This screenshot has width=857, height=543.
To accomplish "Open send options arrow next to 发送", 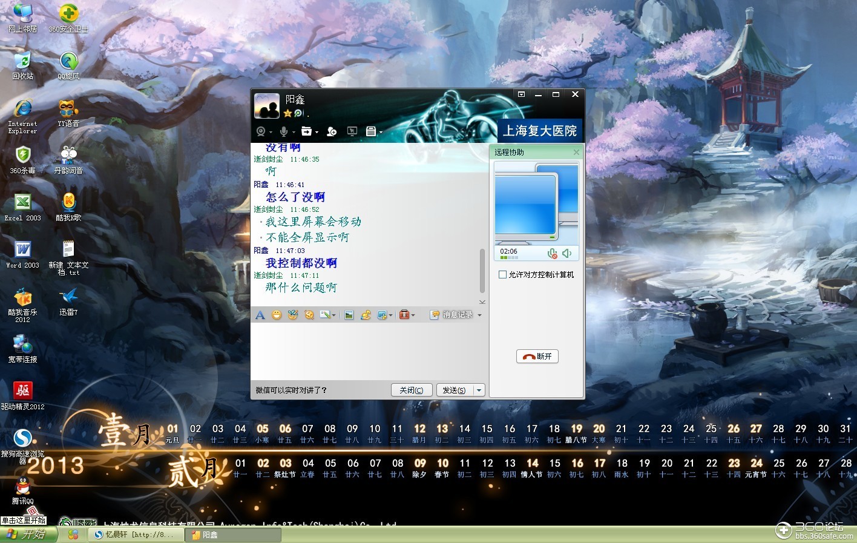I will tap(479, 390).
